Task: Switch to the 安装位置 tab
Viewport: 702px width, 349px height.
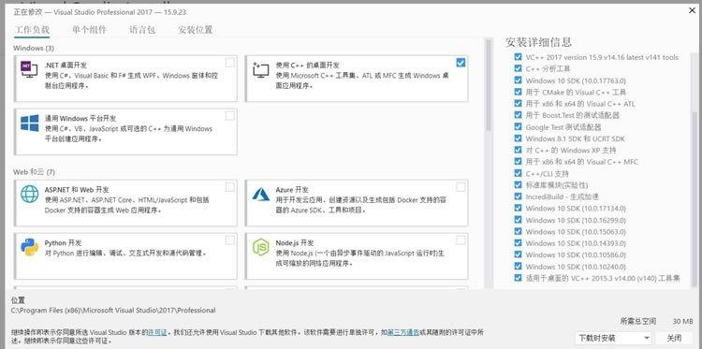Action: [x=196, y=30]
